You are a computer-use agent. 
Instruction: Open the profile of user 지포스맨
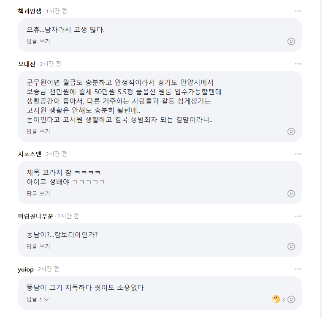[x=30, y=154]
